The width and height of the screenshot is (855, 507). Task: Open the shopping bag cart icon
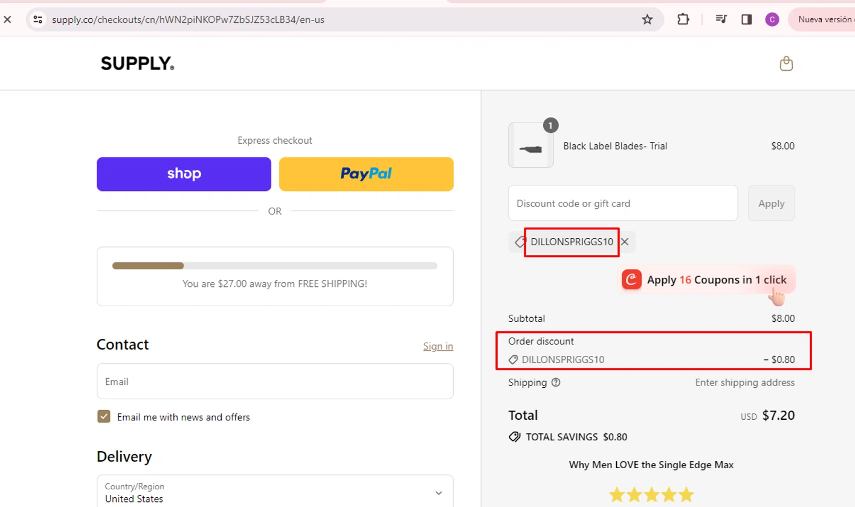click(x=786, y=63)
